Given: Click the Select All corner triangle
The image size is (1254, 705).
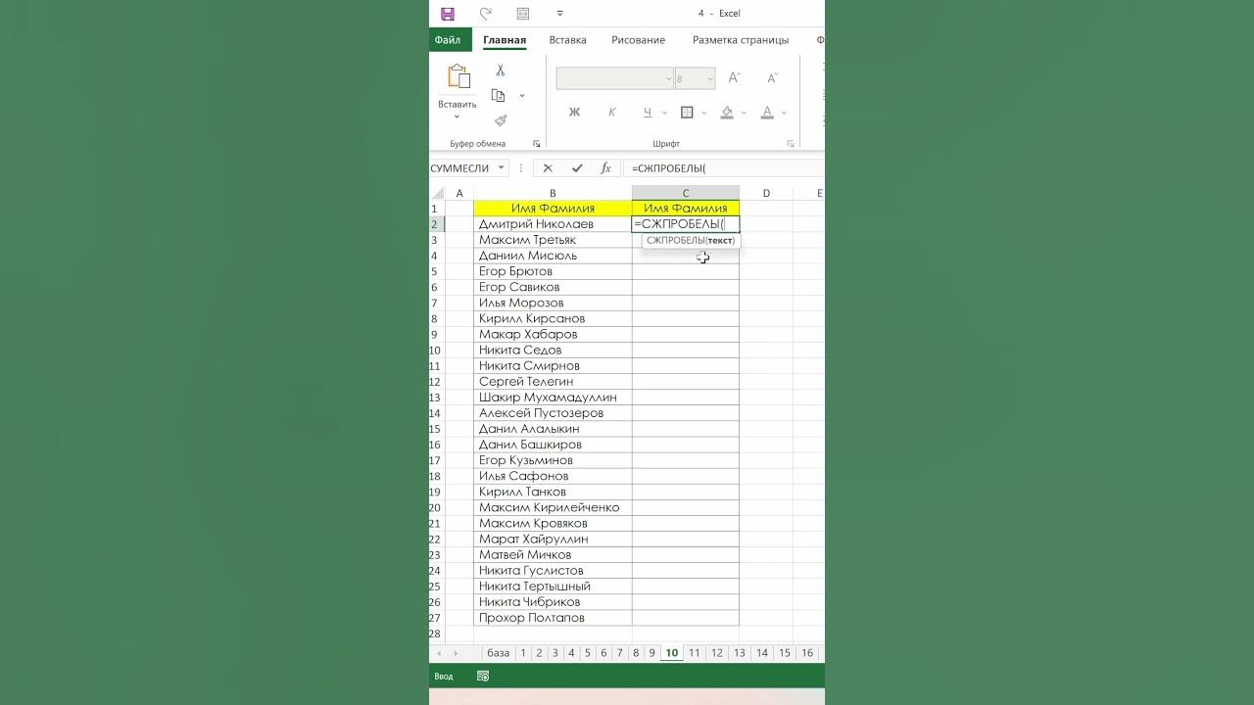Looking at the screenshot, I should (437, 193).
